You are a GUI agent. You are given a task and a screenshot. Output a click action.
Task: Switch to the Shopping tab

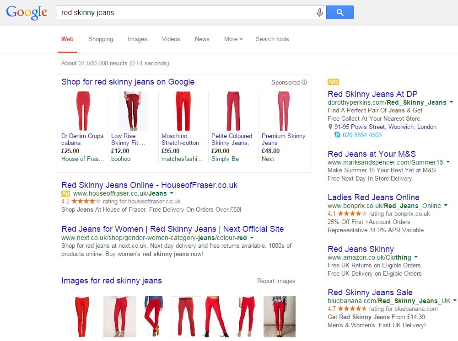[x=101, y=39]
